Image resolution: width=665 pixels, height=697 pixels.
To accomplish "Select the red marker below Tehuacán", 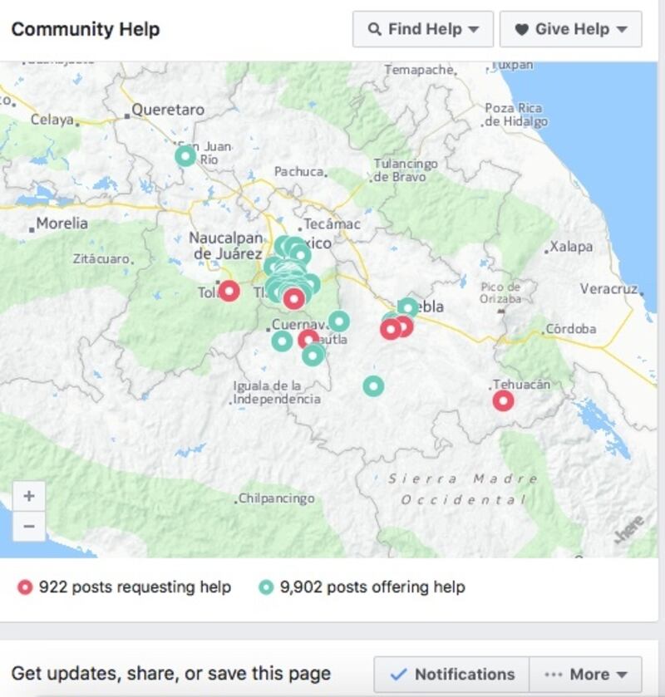I will point(503,400).
